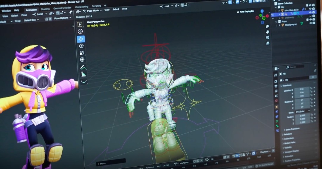This screenshot has width=322, height=169.
Task: Click the pin icon in Properties editor
Action: [x=315, y=70]
